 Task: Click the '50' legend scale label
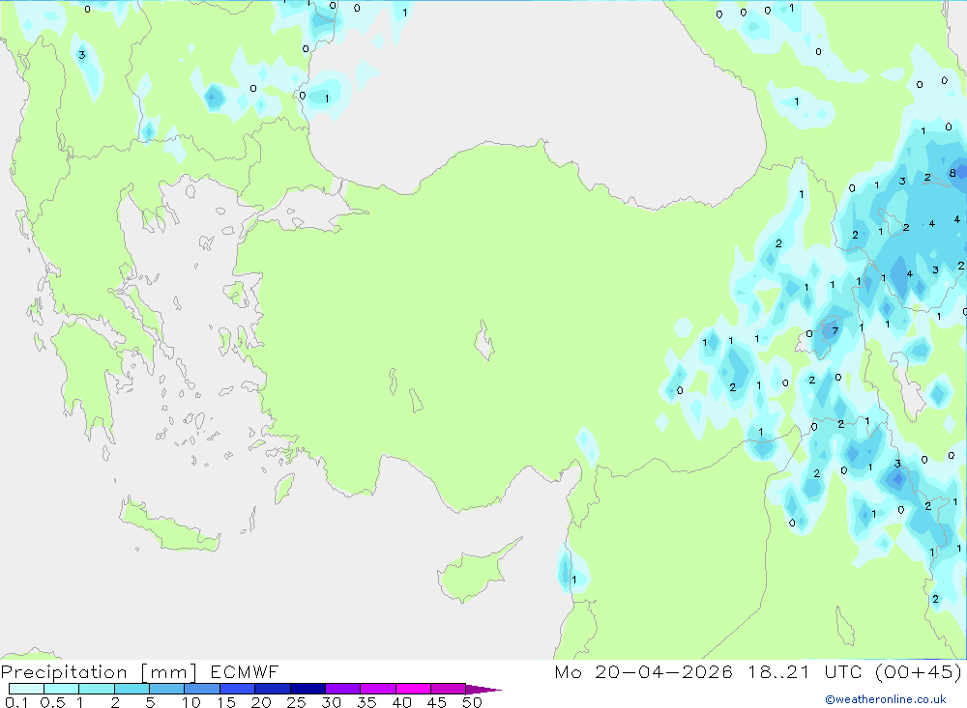pyautogui.click(x=472, y=702)
